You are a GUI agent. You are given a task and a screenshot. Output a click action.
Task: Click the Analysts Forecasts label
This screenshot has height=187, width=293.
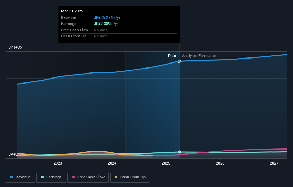coord(199,56)
